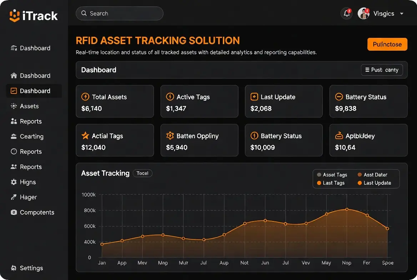Expand the Visgics user dropdown arrow

(402, 14)
